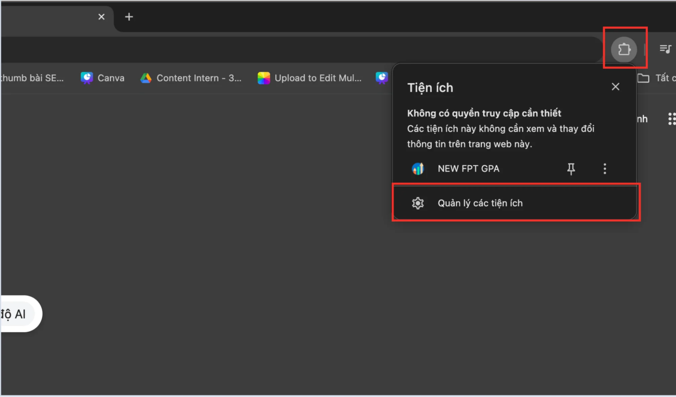Click the Canva bookmark icon after Upload to Edit
This screenshot has height=397, width=676.
(381, 78)
